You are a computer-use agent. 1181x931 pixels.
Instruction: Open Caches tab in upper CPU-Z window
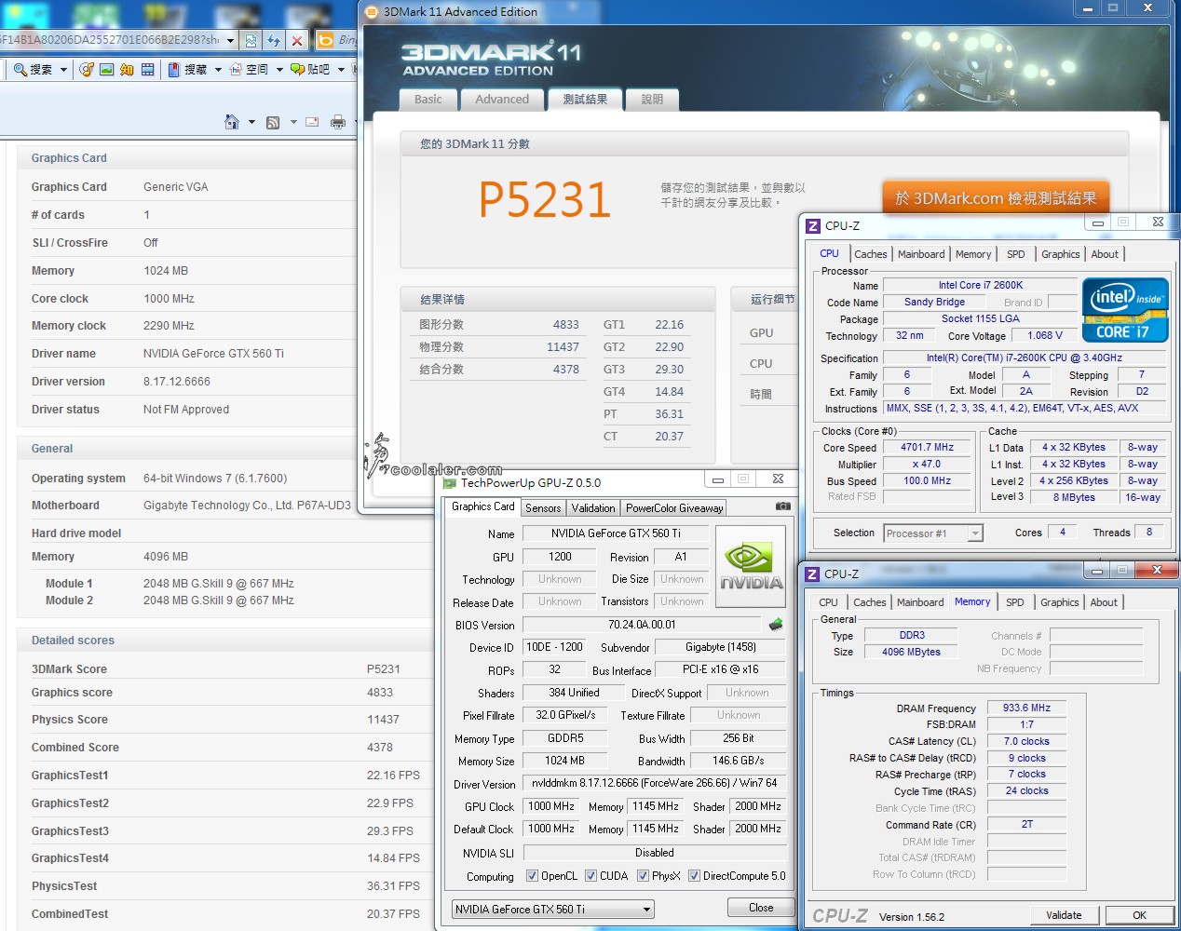pyautogui.click(x=871, y=254)
